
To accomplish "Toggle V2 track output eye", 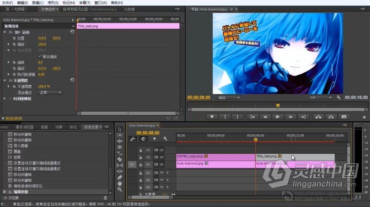I will click(162, 157).
